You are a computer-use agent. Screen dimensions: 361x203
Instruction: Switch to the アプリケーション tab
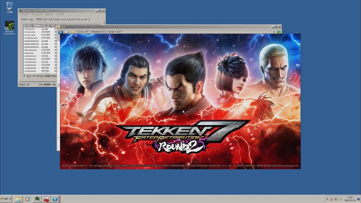point(27,19)
